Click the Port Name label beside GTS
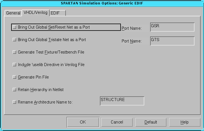 click(x=132, y=41)
